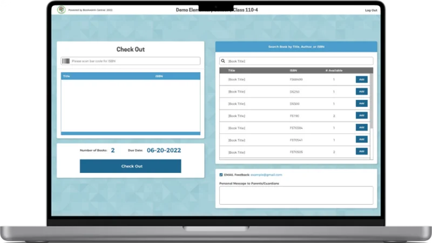Click the Search Book by Title header bar
This screenshot has height=243, width=432.
click(x=296, y=47)
